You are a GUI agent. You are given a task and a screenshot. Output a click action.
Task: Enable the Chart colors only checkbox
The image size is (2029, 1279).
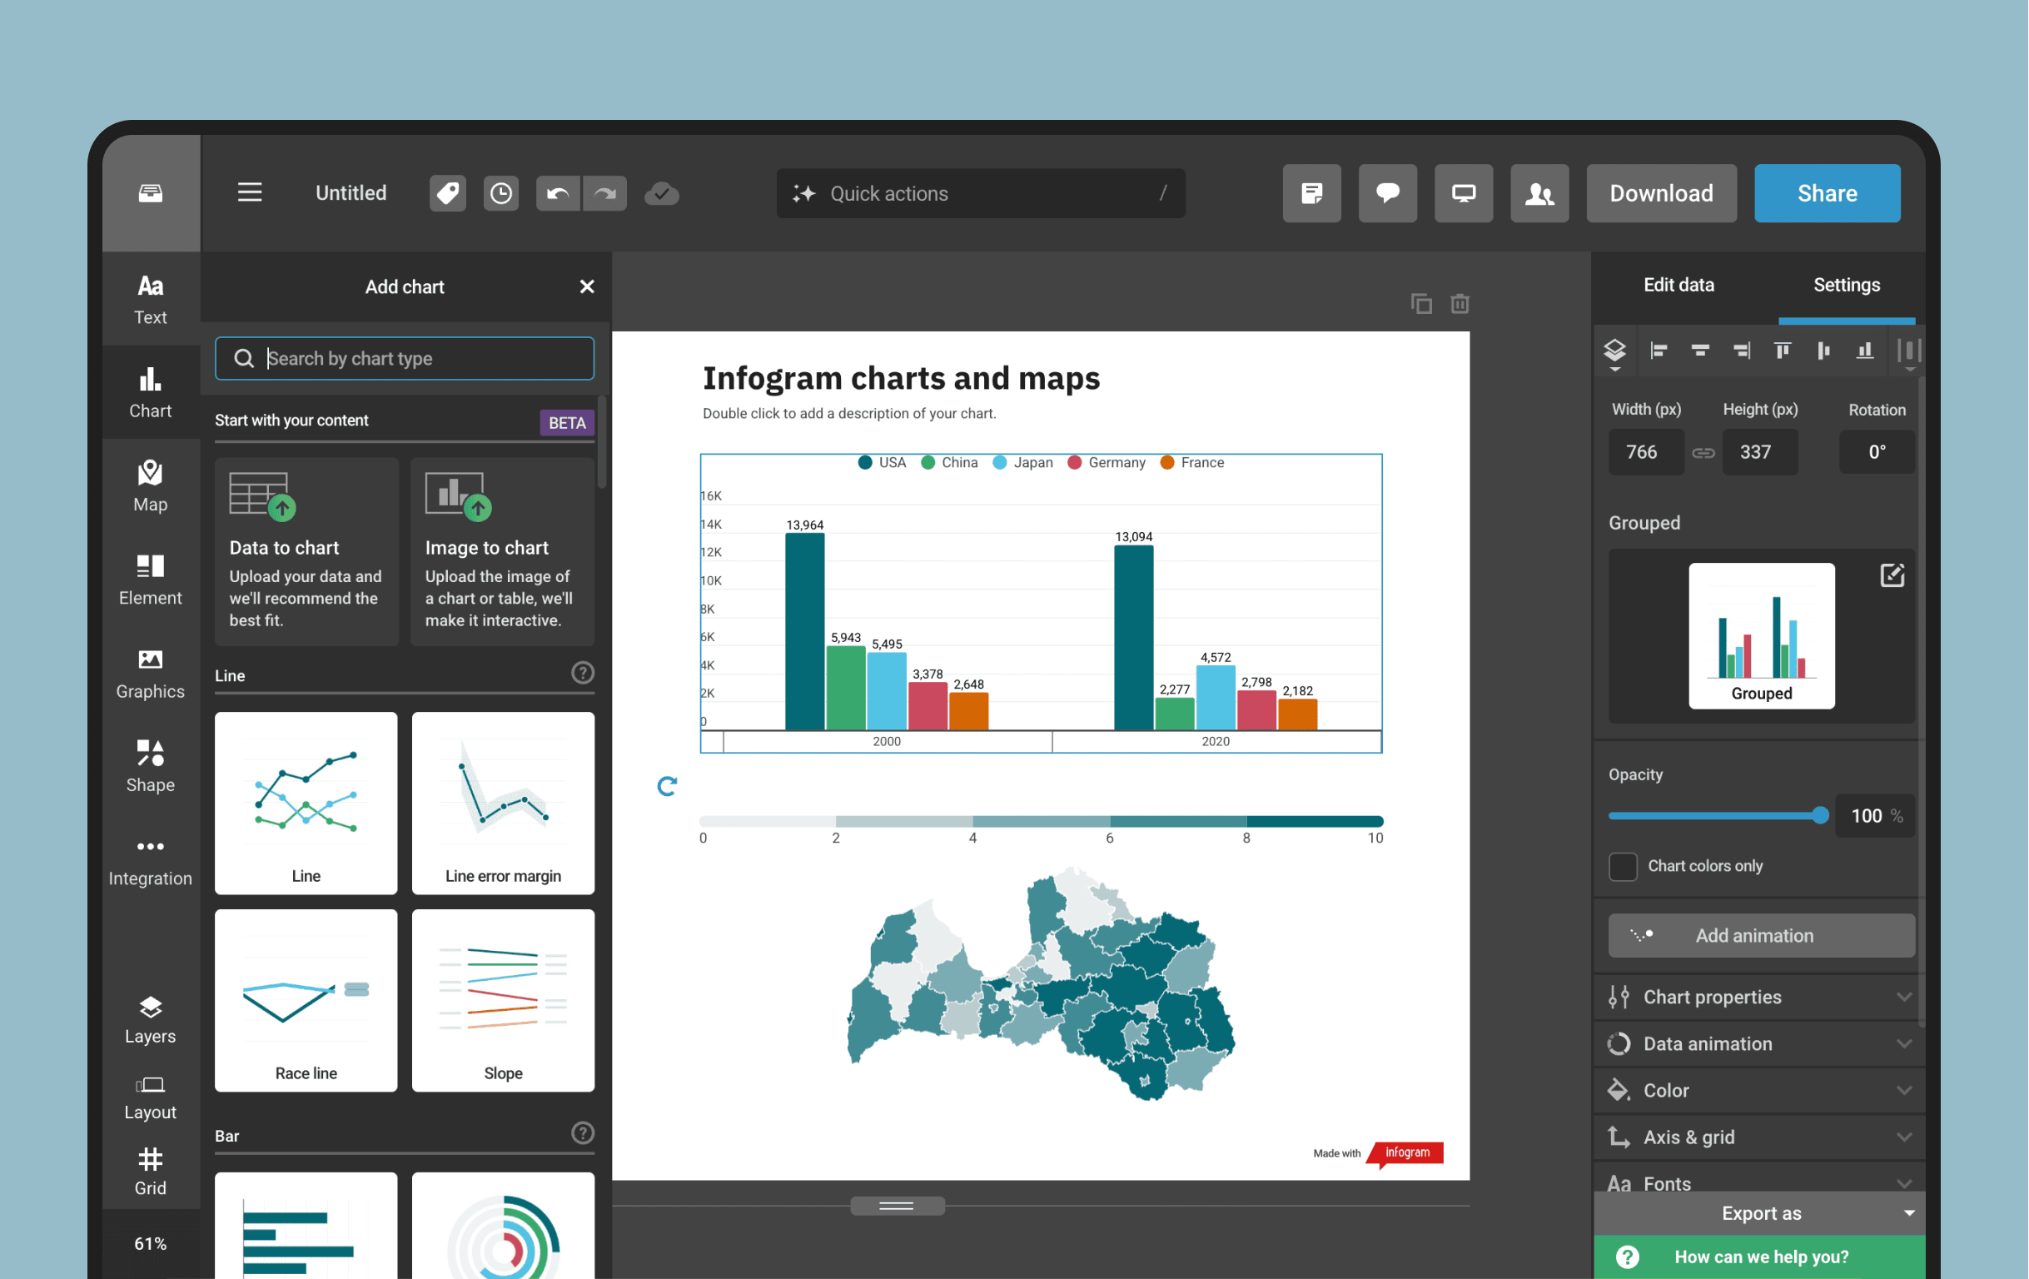1622,866
